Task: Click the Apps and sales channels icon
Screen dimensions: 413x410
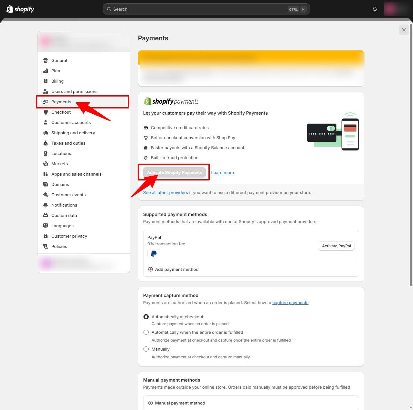Action: point(46,174)
